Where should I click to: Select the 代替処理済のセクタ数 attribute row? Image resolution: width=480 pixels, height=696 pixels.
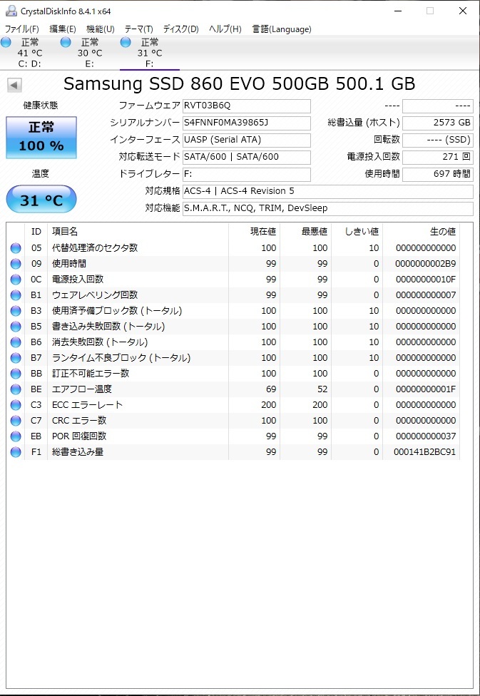[233, 248]
